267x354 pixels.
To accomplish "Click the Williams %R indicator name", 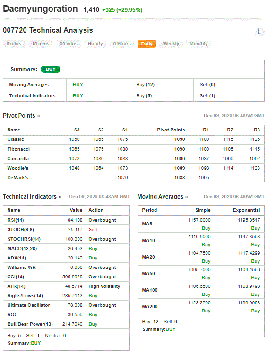I will coord(21,268).
